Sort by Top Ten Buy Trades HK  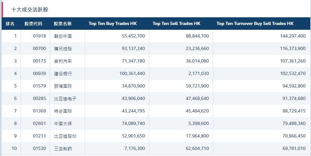click(113, 24)
